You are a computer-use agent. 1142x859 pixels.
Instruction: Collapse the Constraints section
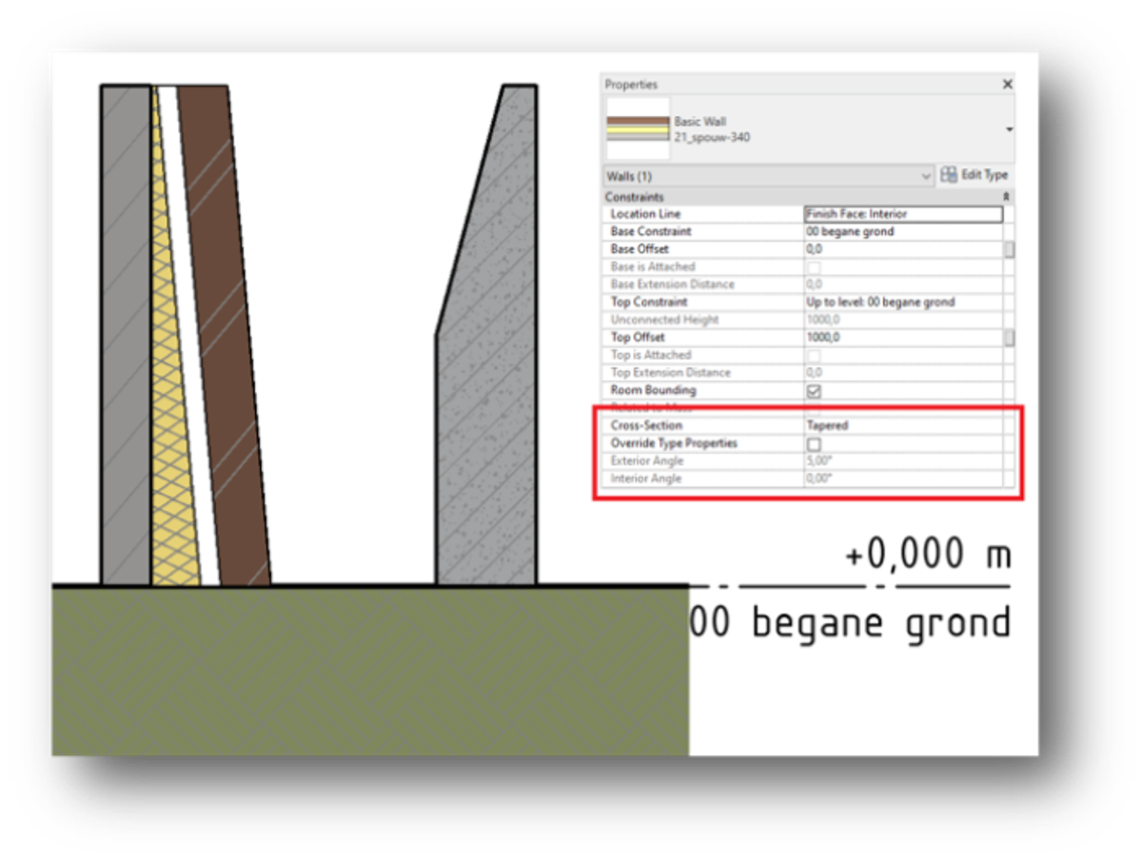(1007, 197)
